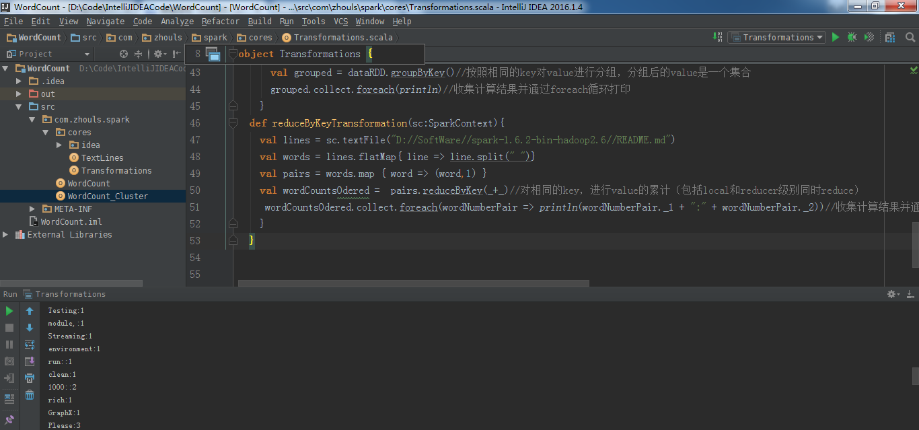This screenshot has height=430, width=919.
Task: Collapse the cores package
Action: 45,133
